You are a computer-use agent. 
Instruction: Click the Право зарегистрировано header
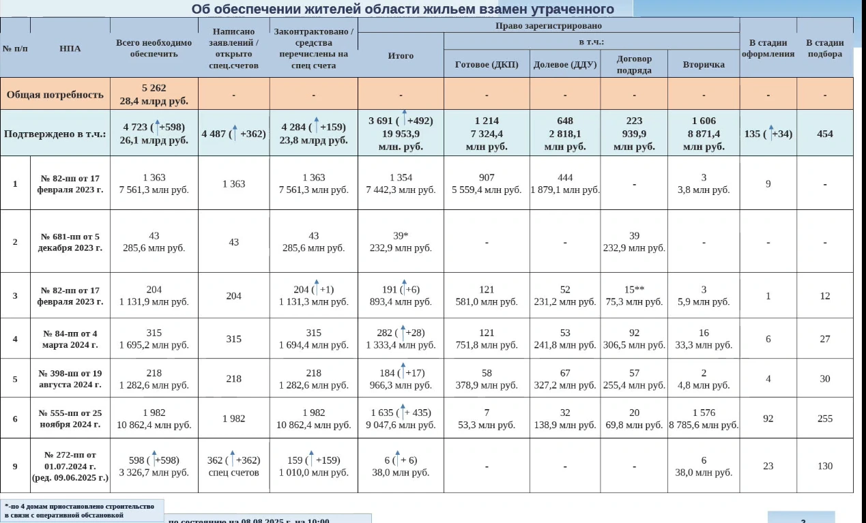[x=548, y=25]
